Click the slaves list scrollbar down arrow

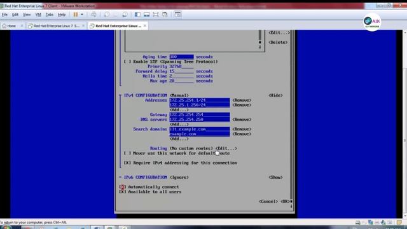click(x=260, y=47)
